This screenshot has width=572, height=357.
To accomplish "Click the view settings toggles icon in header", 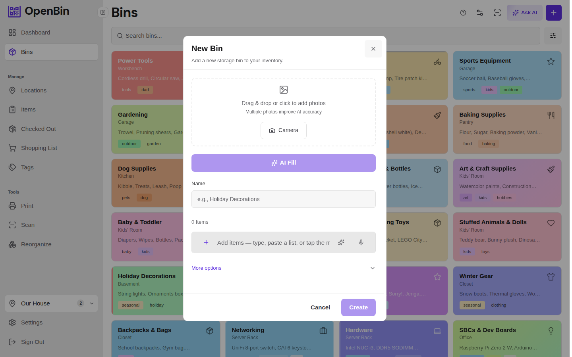I will click(x=480, y=13).
